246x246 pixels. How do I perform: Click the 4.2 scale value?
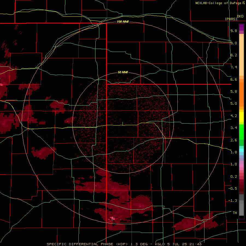click(x=234, y=116)
